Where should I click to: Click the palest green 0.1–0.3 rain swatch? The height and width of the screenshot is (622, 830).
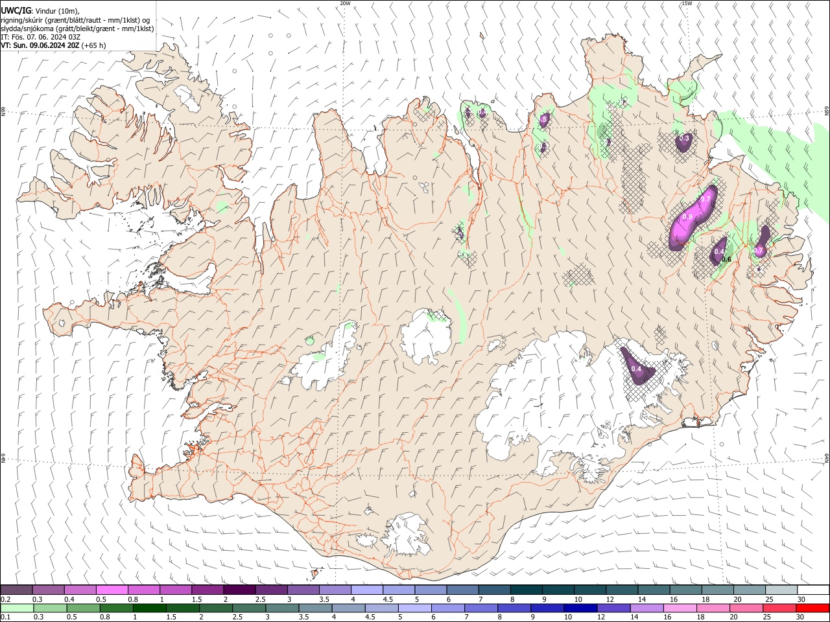17,608
